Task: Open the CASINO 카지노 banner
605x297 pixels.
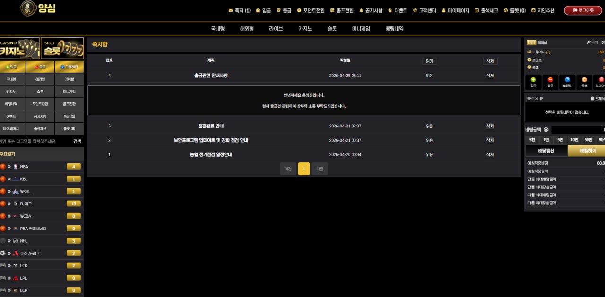Action: click(20, 48)
